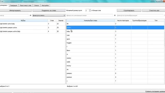
Task: Focus the unique words filter field
Action: [89, 16]
